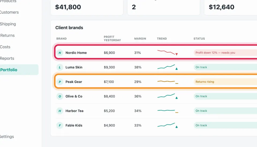Viewport: 257px width, 147px height.
Task: Click Fable Kids' 33% margin value
Action: click(138, 125)
